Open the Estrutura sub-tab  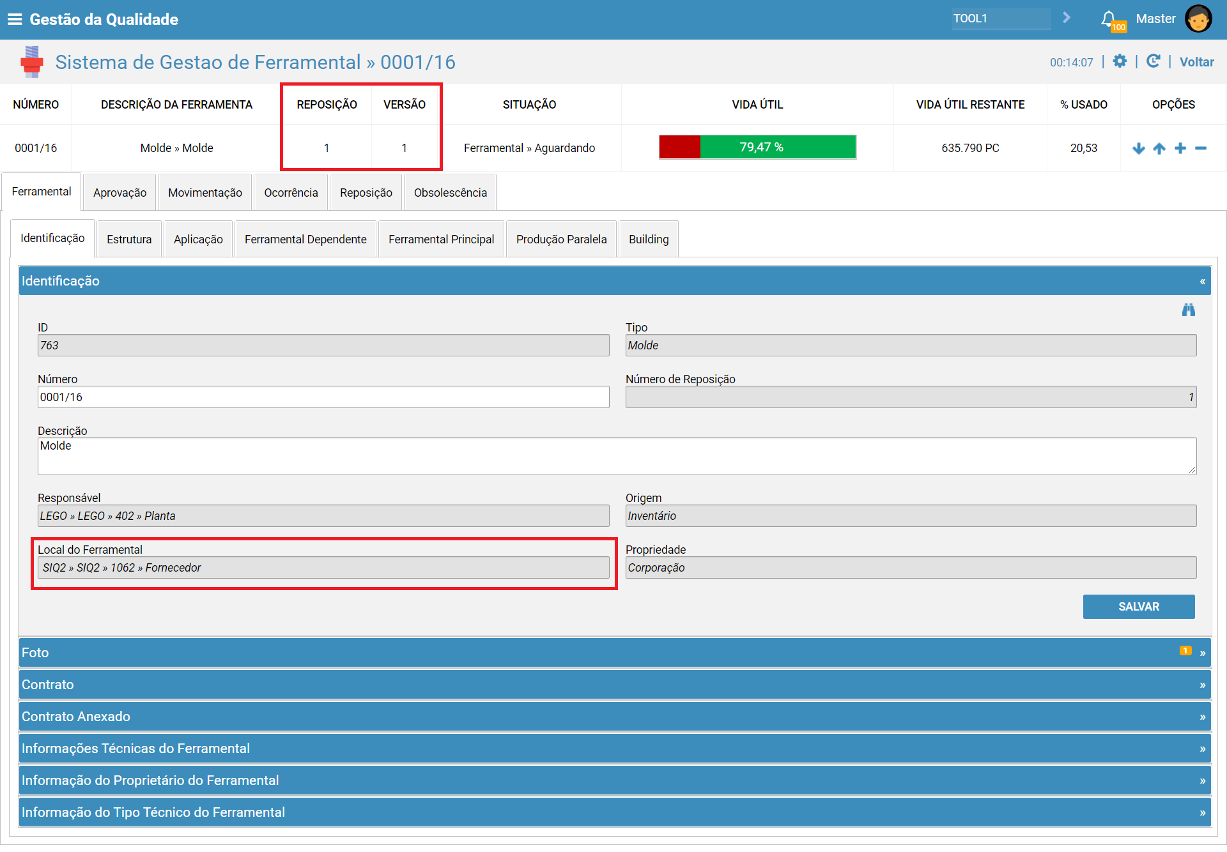[129, 240]
